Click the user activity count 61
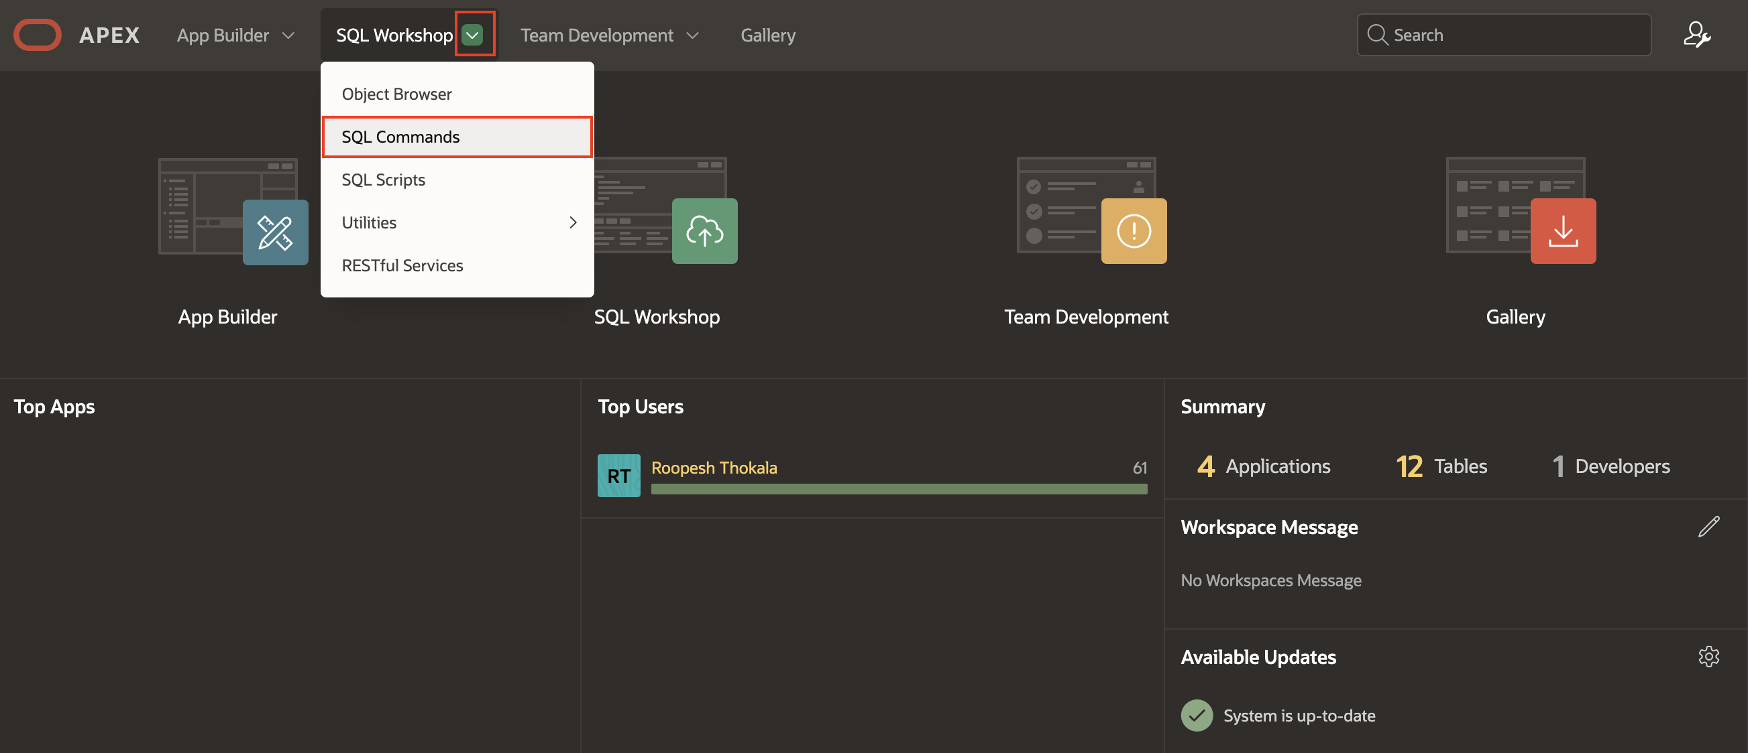1748x753 pixels. pos(1140,467)
